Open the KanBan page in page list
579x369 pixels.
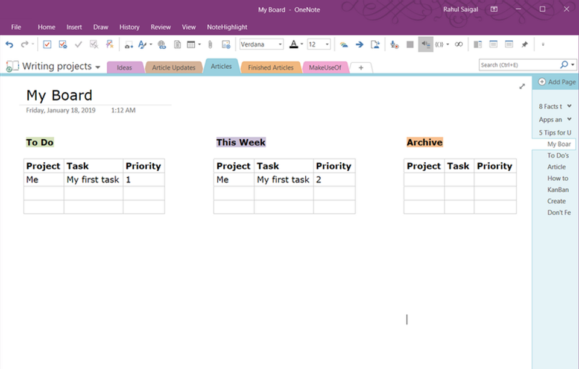pos(557,190)
